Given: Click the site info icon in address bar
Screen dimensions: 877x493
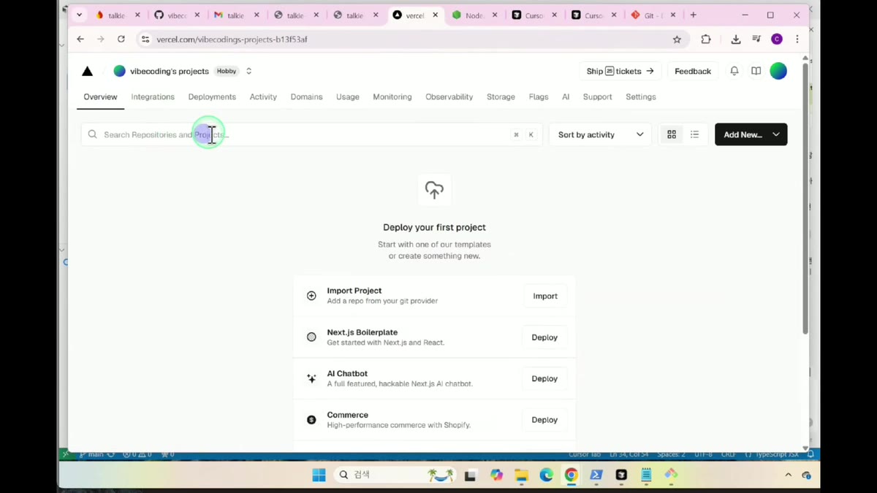Looking at the screenshot, I should 145,39.
